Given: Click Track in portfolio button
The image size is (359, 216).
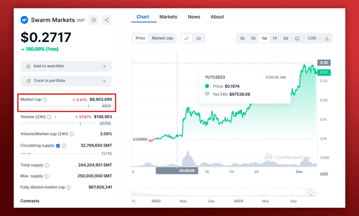Looking at the screenshot, I should (x=66, y=81).
